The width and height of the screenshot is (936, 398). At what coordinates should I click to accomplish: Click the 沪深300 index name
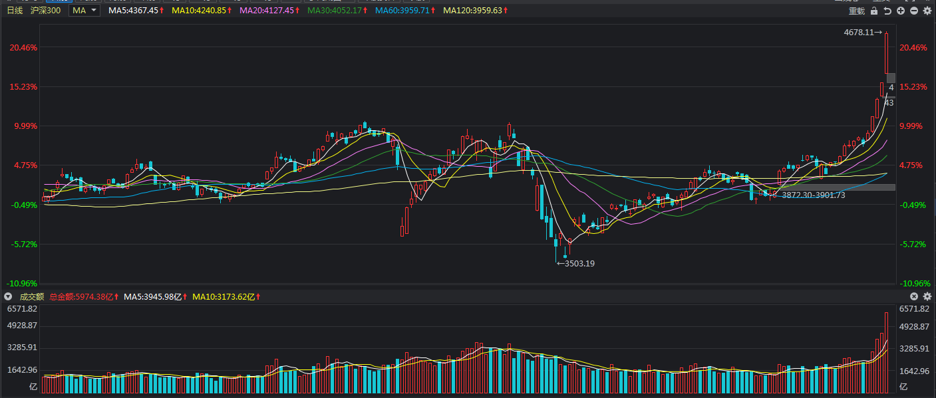(x=46, y=11)
